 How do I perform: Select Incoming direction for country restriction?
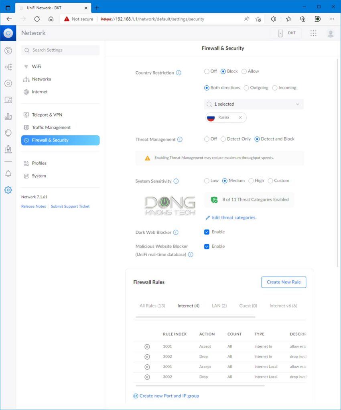click(x=275, y=88)
